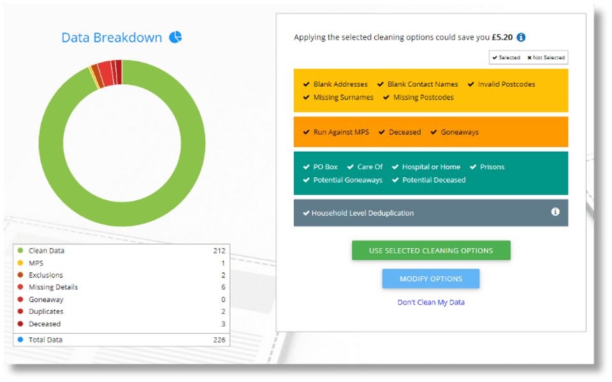Click the £5.20 savings amount
Image resolution: width=612 pixels, height=382 pixels.
[502, 37]
